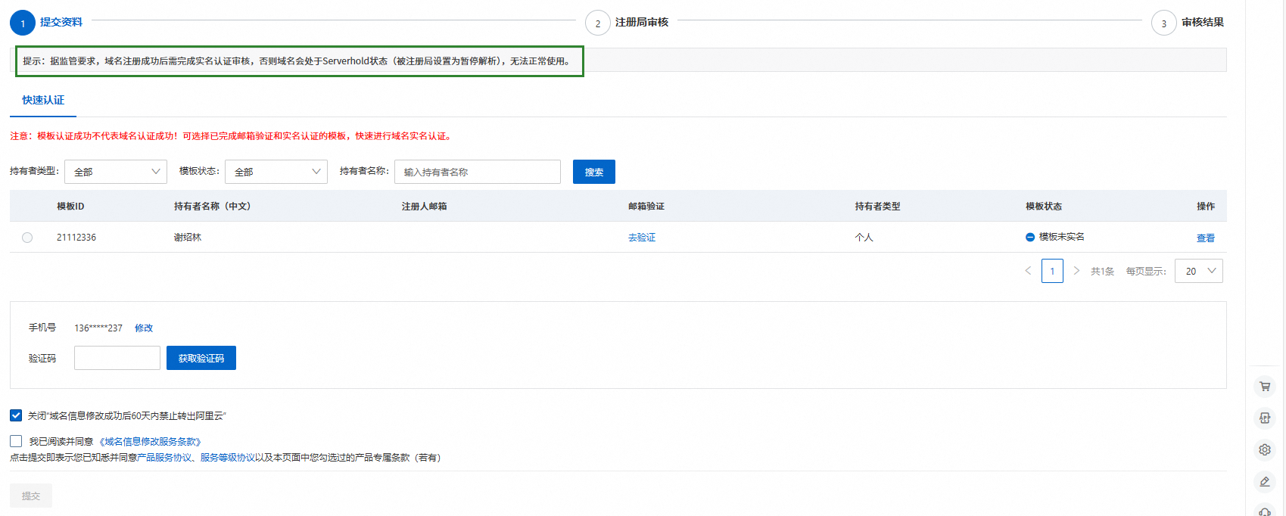Open the 每页显示 page size dropdown
The width and height of the screenshot is (1286, 516).
point(1198,271)
